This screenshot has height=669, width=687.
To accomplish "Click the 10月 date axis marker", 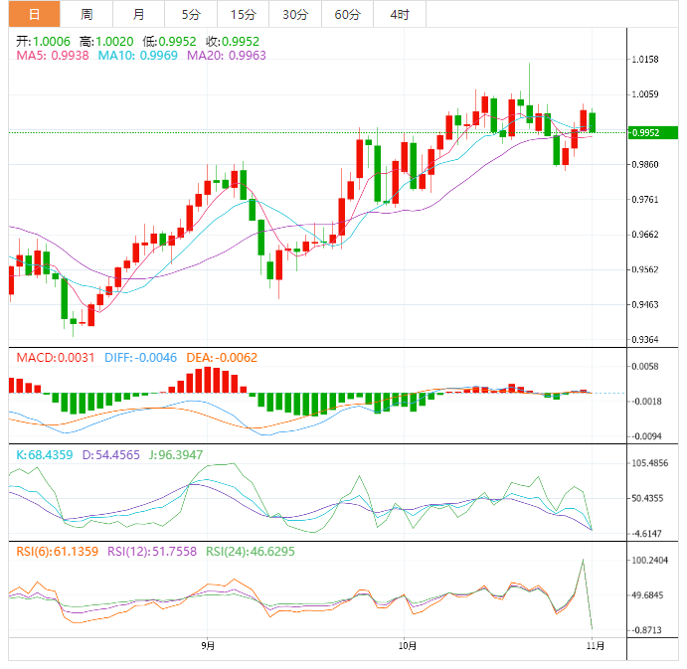I will click(x=404, y=645).
